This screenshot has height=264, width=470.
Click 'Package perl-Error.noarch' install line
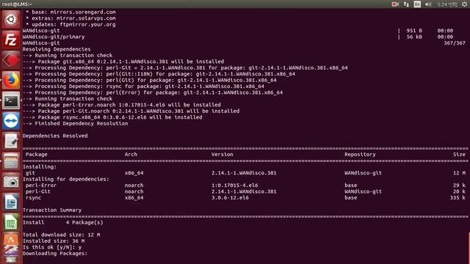point(122,105)
